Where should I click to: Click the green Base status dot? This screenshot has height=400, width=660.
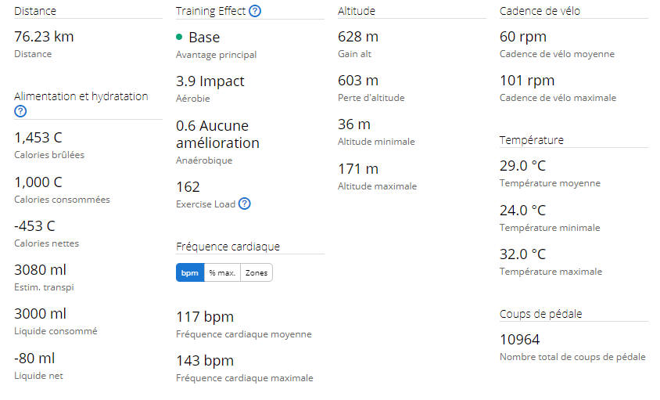coord(179,37)
